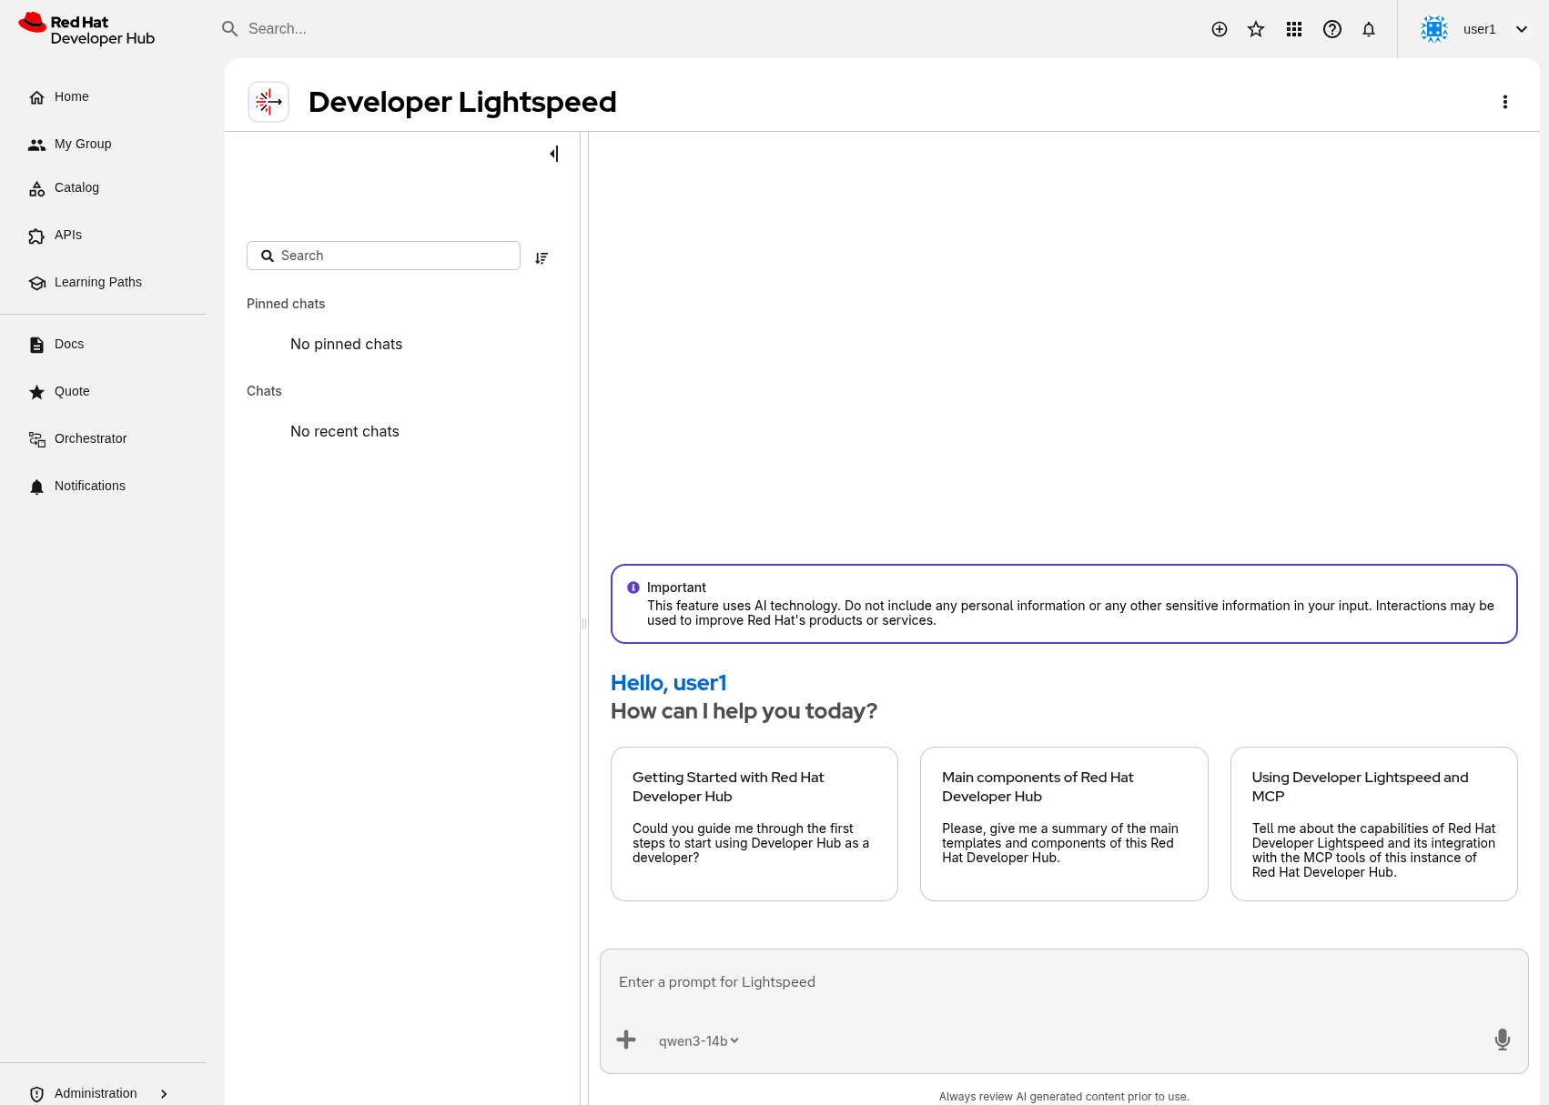1549x1105 pixels.
Task: Click the microphone voice input icon
Action: point(1503,1040)
